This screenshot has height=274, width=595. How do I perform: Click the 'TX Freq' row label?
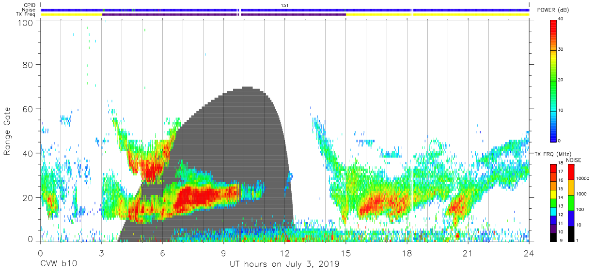pyautogui.click(x=27, y=14)
